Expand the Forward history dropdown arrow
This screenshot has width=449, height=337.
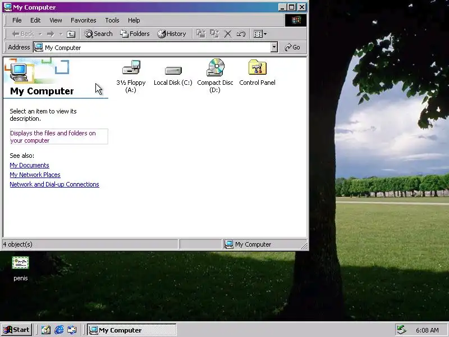(61, 34)
